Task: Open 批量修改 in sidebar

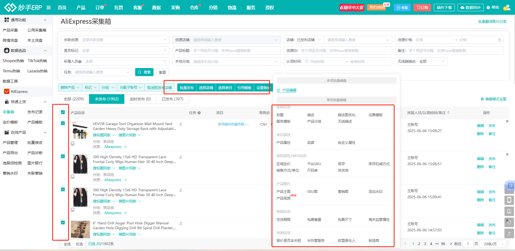Action: coord(35,143)
